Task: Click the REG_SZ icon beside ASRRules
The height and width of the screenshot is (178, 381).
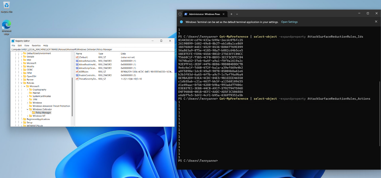Action: [x=78, y=72]
